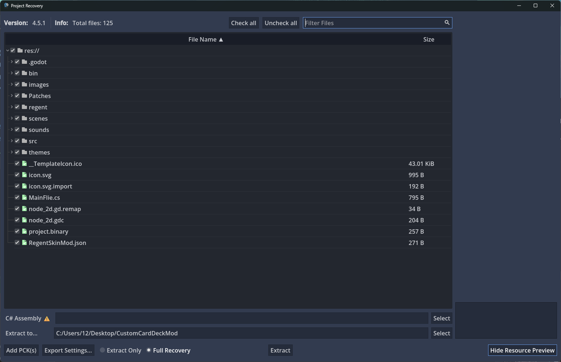Screen dimensions: 561x362
Task: Click the res:// root folder icon
Action: (20, 50)
